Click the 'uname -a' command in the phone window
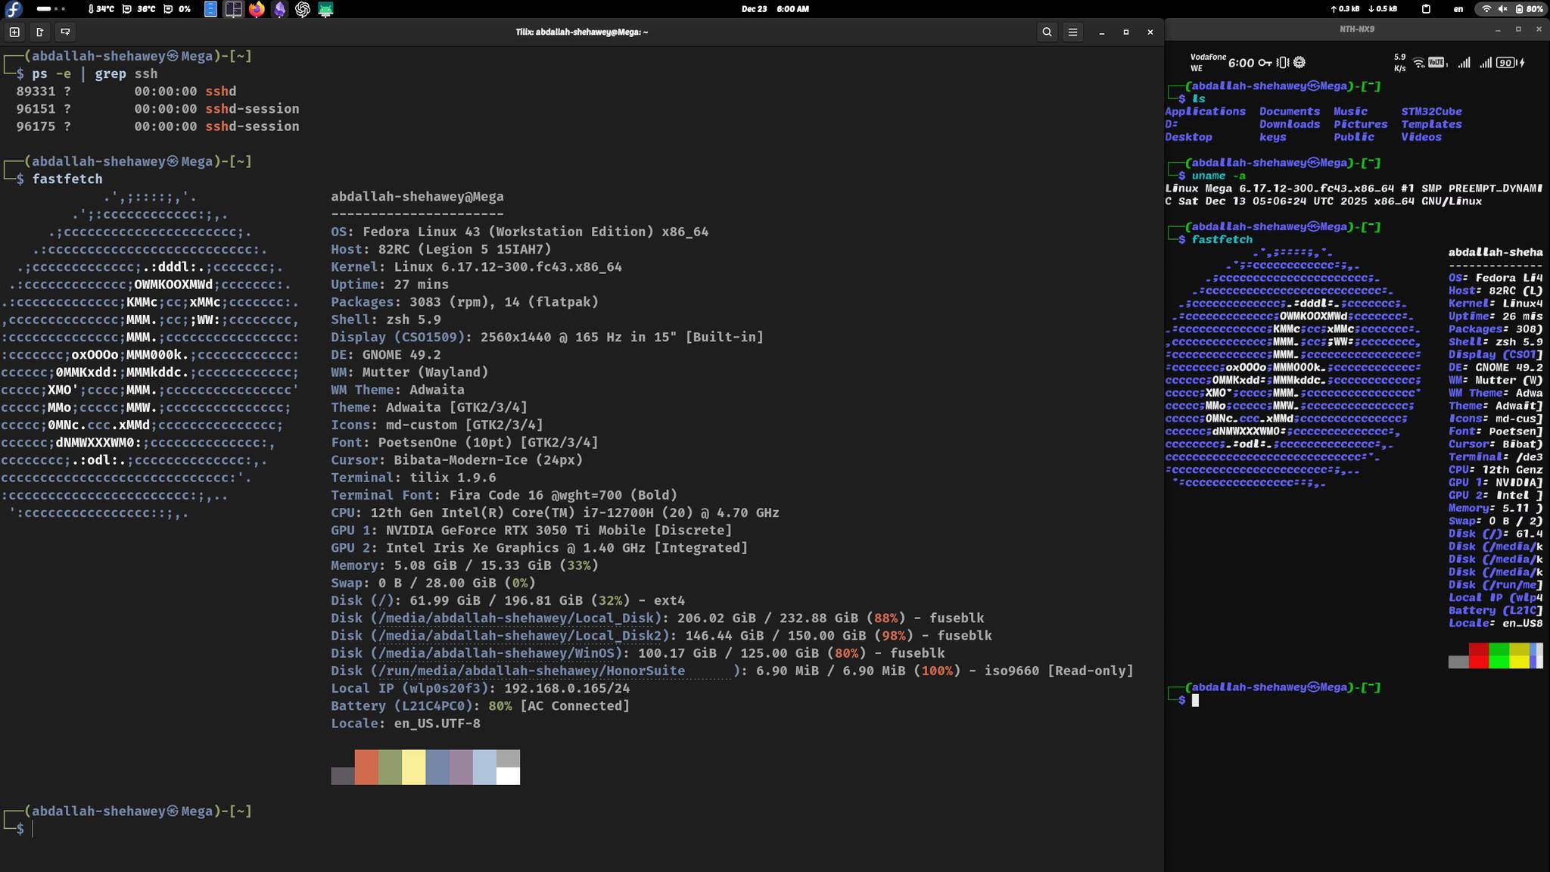Image resolution: width=1550 pixels, height=872 pixels. pos(1219,176)
